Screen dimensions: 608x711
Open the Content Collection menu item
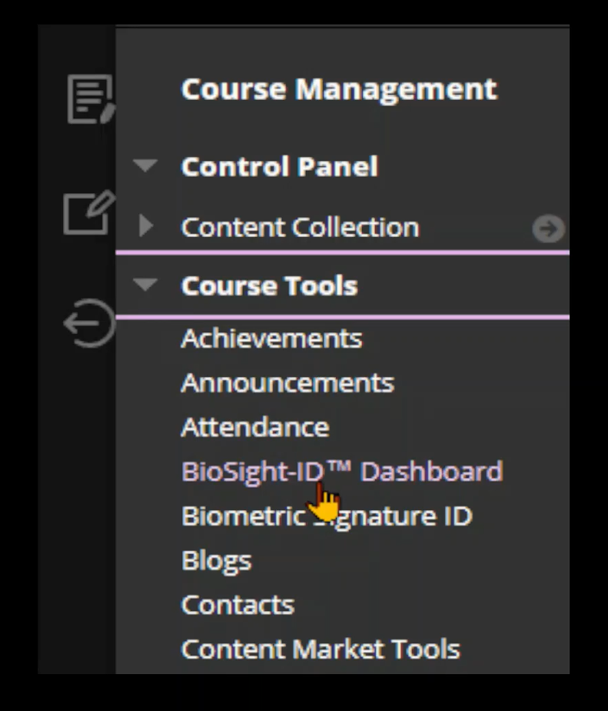click(x=300, y=227)
